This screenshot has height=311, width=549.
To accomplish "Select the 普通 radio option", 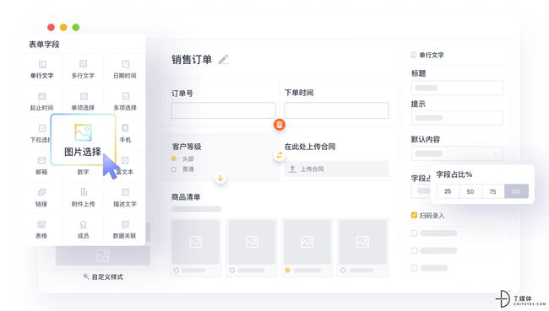I will [x=174, y=169].
